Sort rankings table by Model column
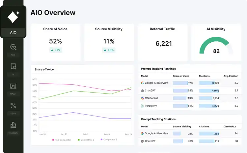This screenshot has height=153, width=247. click(145, 76)
